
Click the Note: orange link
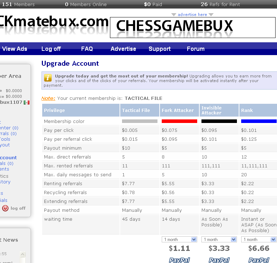point(48,98)
